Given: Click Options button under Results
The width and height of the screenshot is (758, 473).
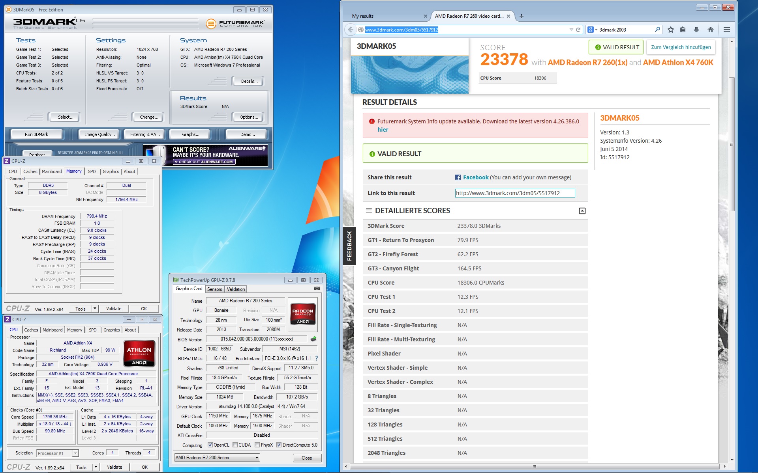Looking at the screenshot, I should [249, 117].
